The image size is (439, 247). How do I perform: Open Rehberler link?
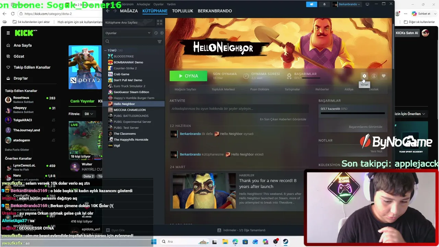322,89
